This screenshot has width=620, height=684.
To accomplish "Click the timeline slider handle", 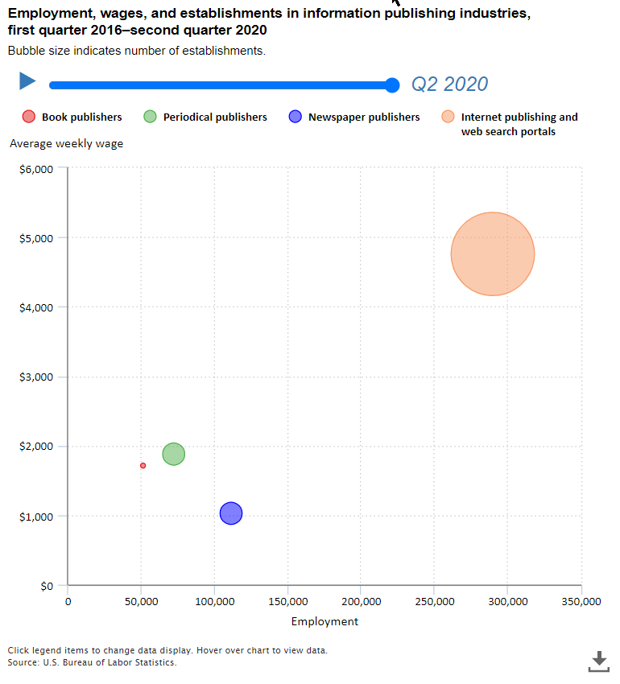I will coord(392,85).
